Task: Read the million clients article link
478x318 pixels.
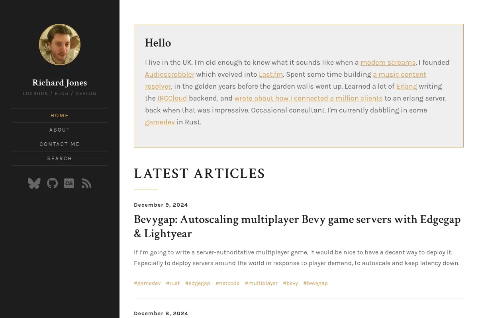Action: tap(308, 98)
